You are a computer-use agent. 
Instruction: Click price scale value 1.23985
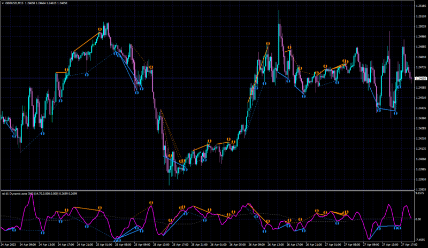point(421,169)
